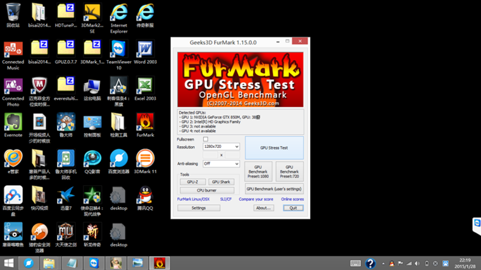Open the Online scores link

(292, 199)
